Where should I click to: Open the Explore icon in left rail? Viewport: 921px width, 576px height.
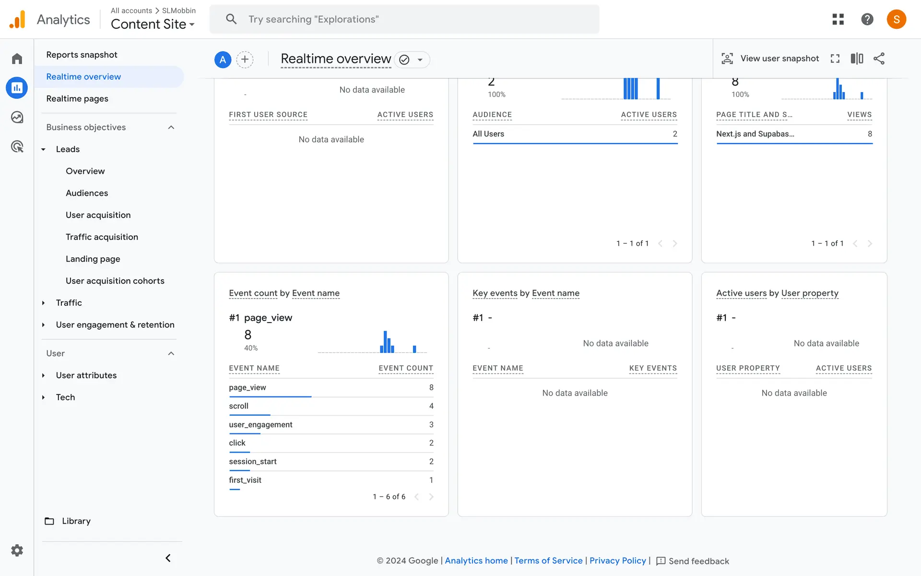17,117
